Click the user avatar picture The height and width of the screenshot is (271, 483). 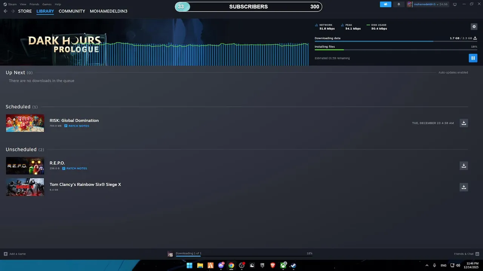[x=409, y=5]
